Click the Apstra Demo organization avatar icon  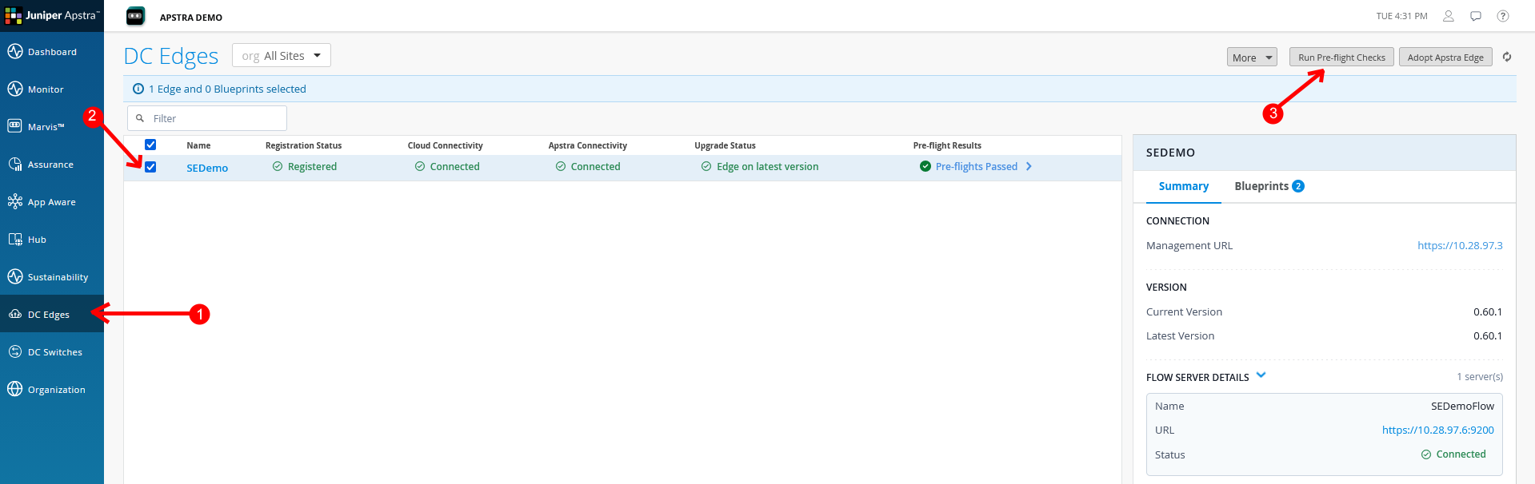136,16
